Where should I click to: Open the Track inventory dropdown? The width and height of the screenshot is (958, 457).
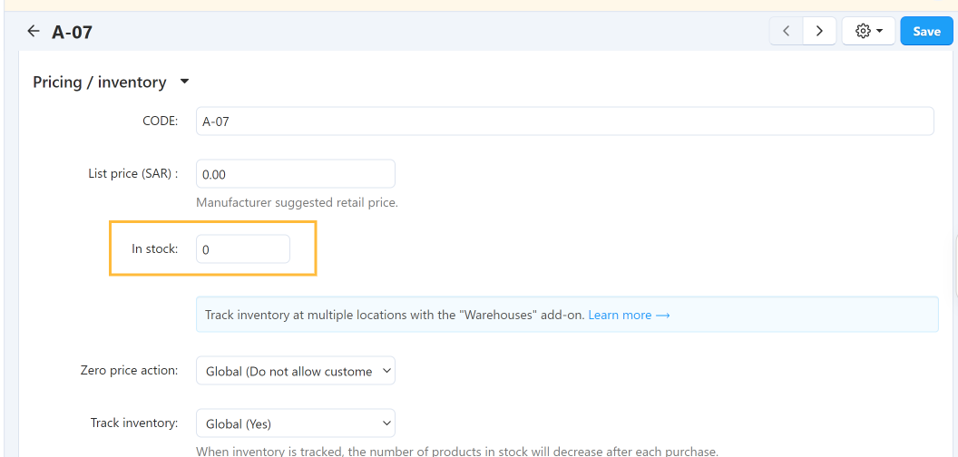click(x=296, y=423)
